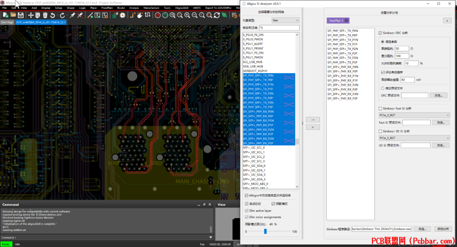Click the Delay Tune icon
The width and height of the screenshot is (457, 247).
coord(148,15)
